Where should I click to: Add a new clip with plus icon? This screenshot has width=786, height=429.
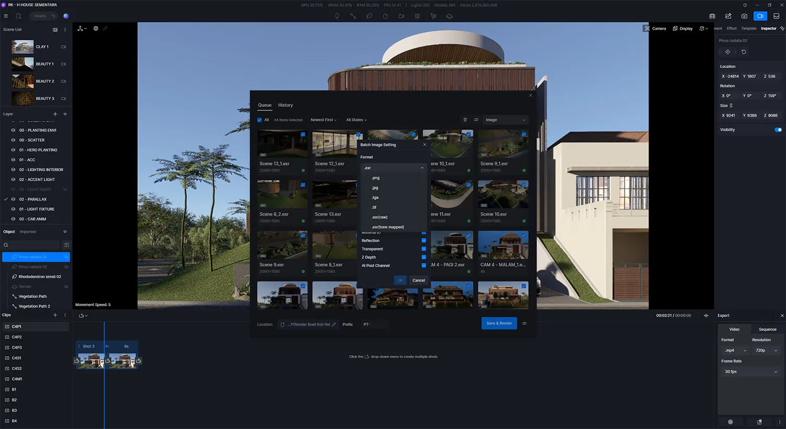pos(55,315)
